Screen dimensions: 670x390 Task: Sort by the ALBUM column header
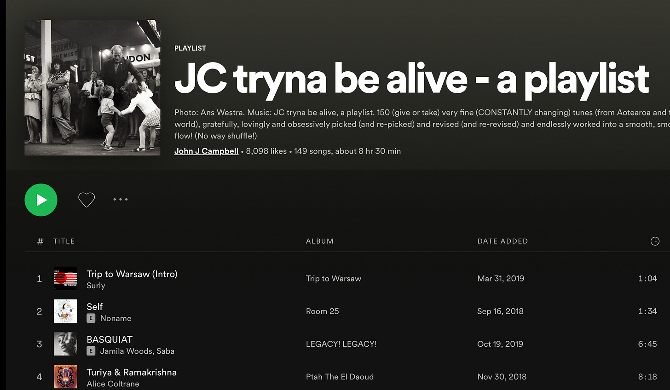[320, 241]
